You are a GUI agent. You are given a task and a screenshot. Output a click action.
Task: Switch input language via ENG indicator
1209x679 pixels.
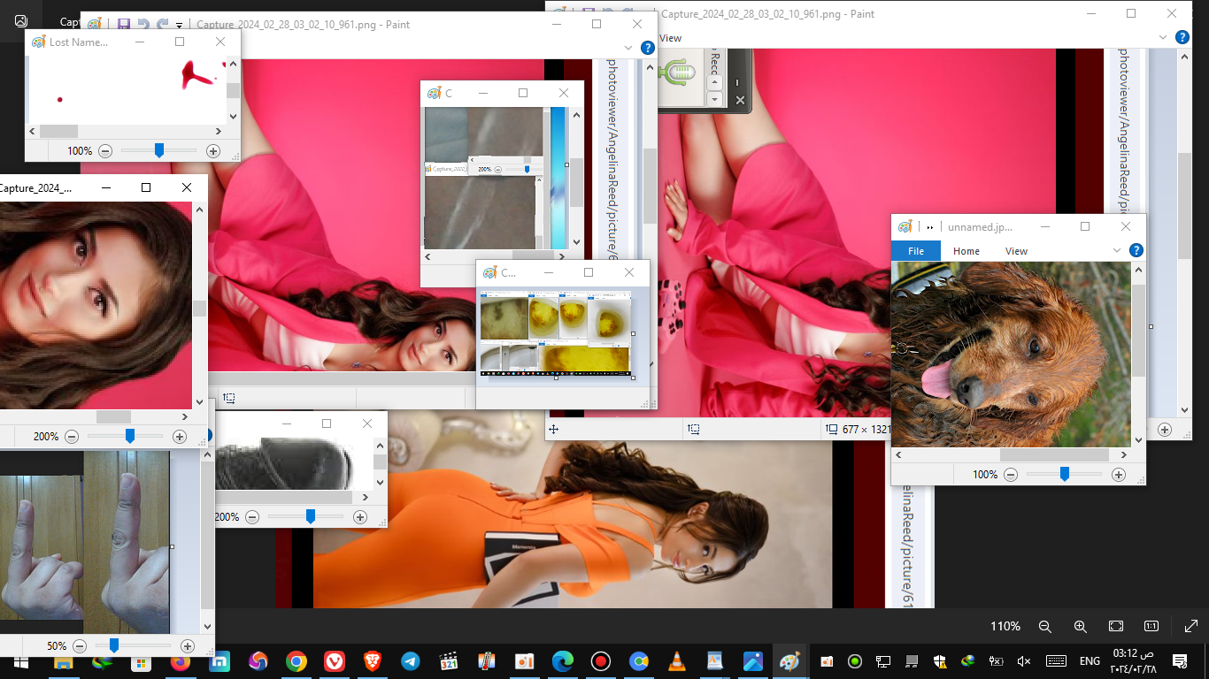pyautogui.click(x=1090, y=661)
